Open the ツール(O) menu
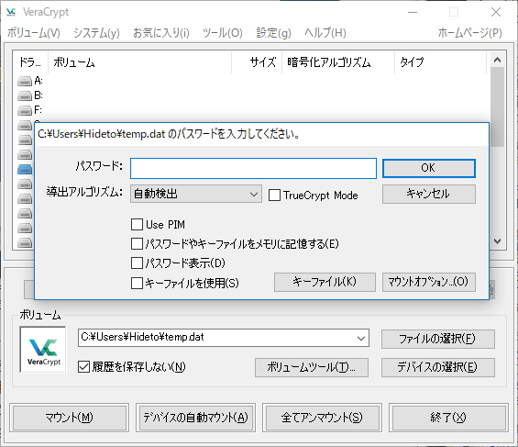Image resolution: width=518 pixels, height=447 pixels. click(x=223, y=33)
